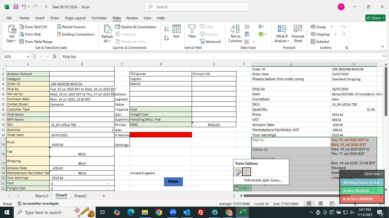Collapse the ribbon with chevron
This screenshot has width=389, height=218.
click(382, 47)
